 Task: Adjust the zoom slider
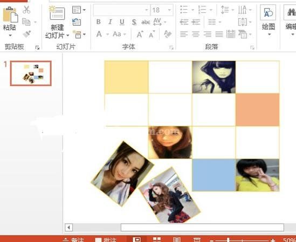pyautogui.click(x=228, y=240)
